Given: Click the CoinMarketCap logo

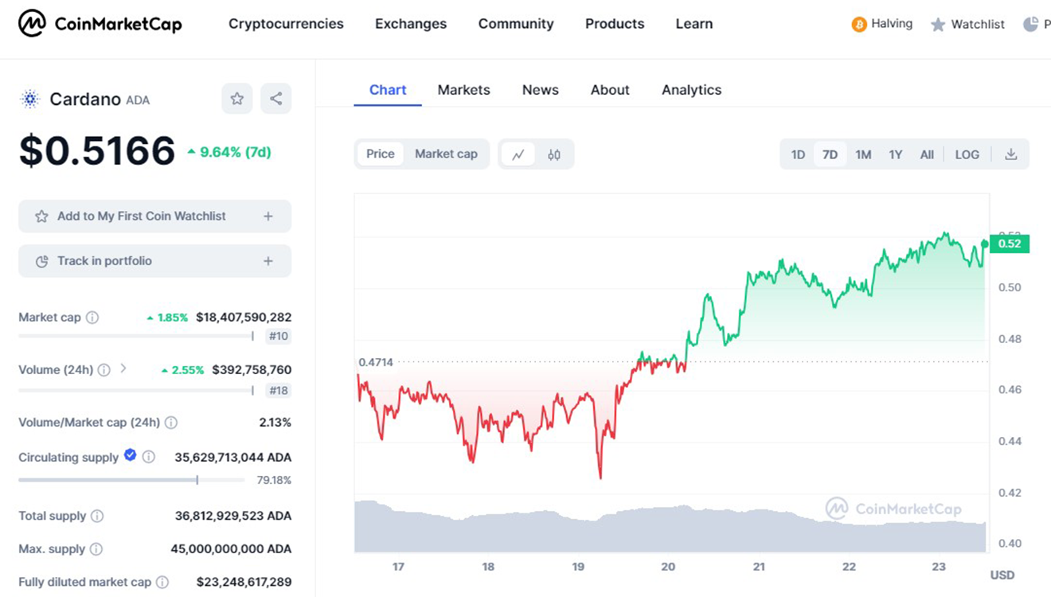Looking at the screenshot, I should (100, 24).
